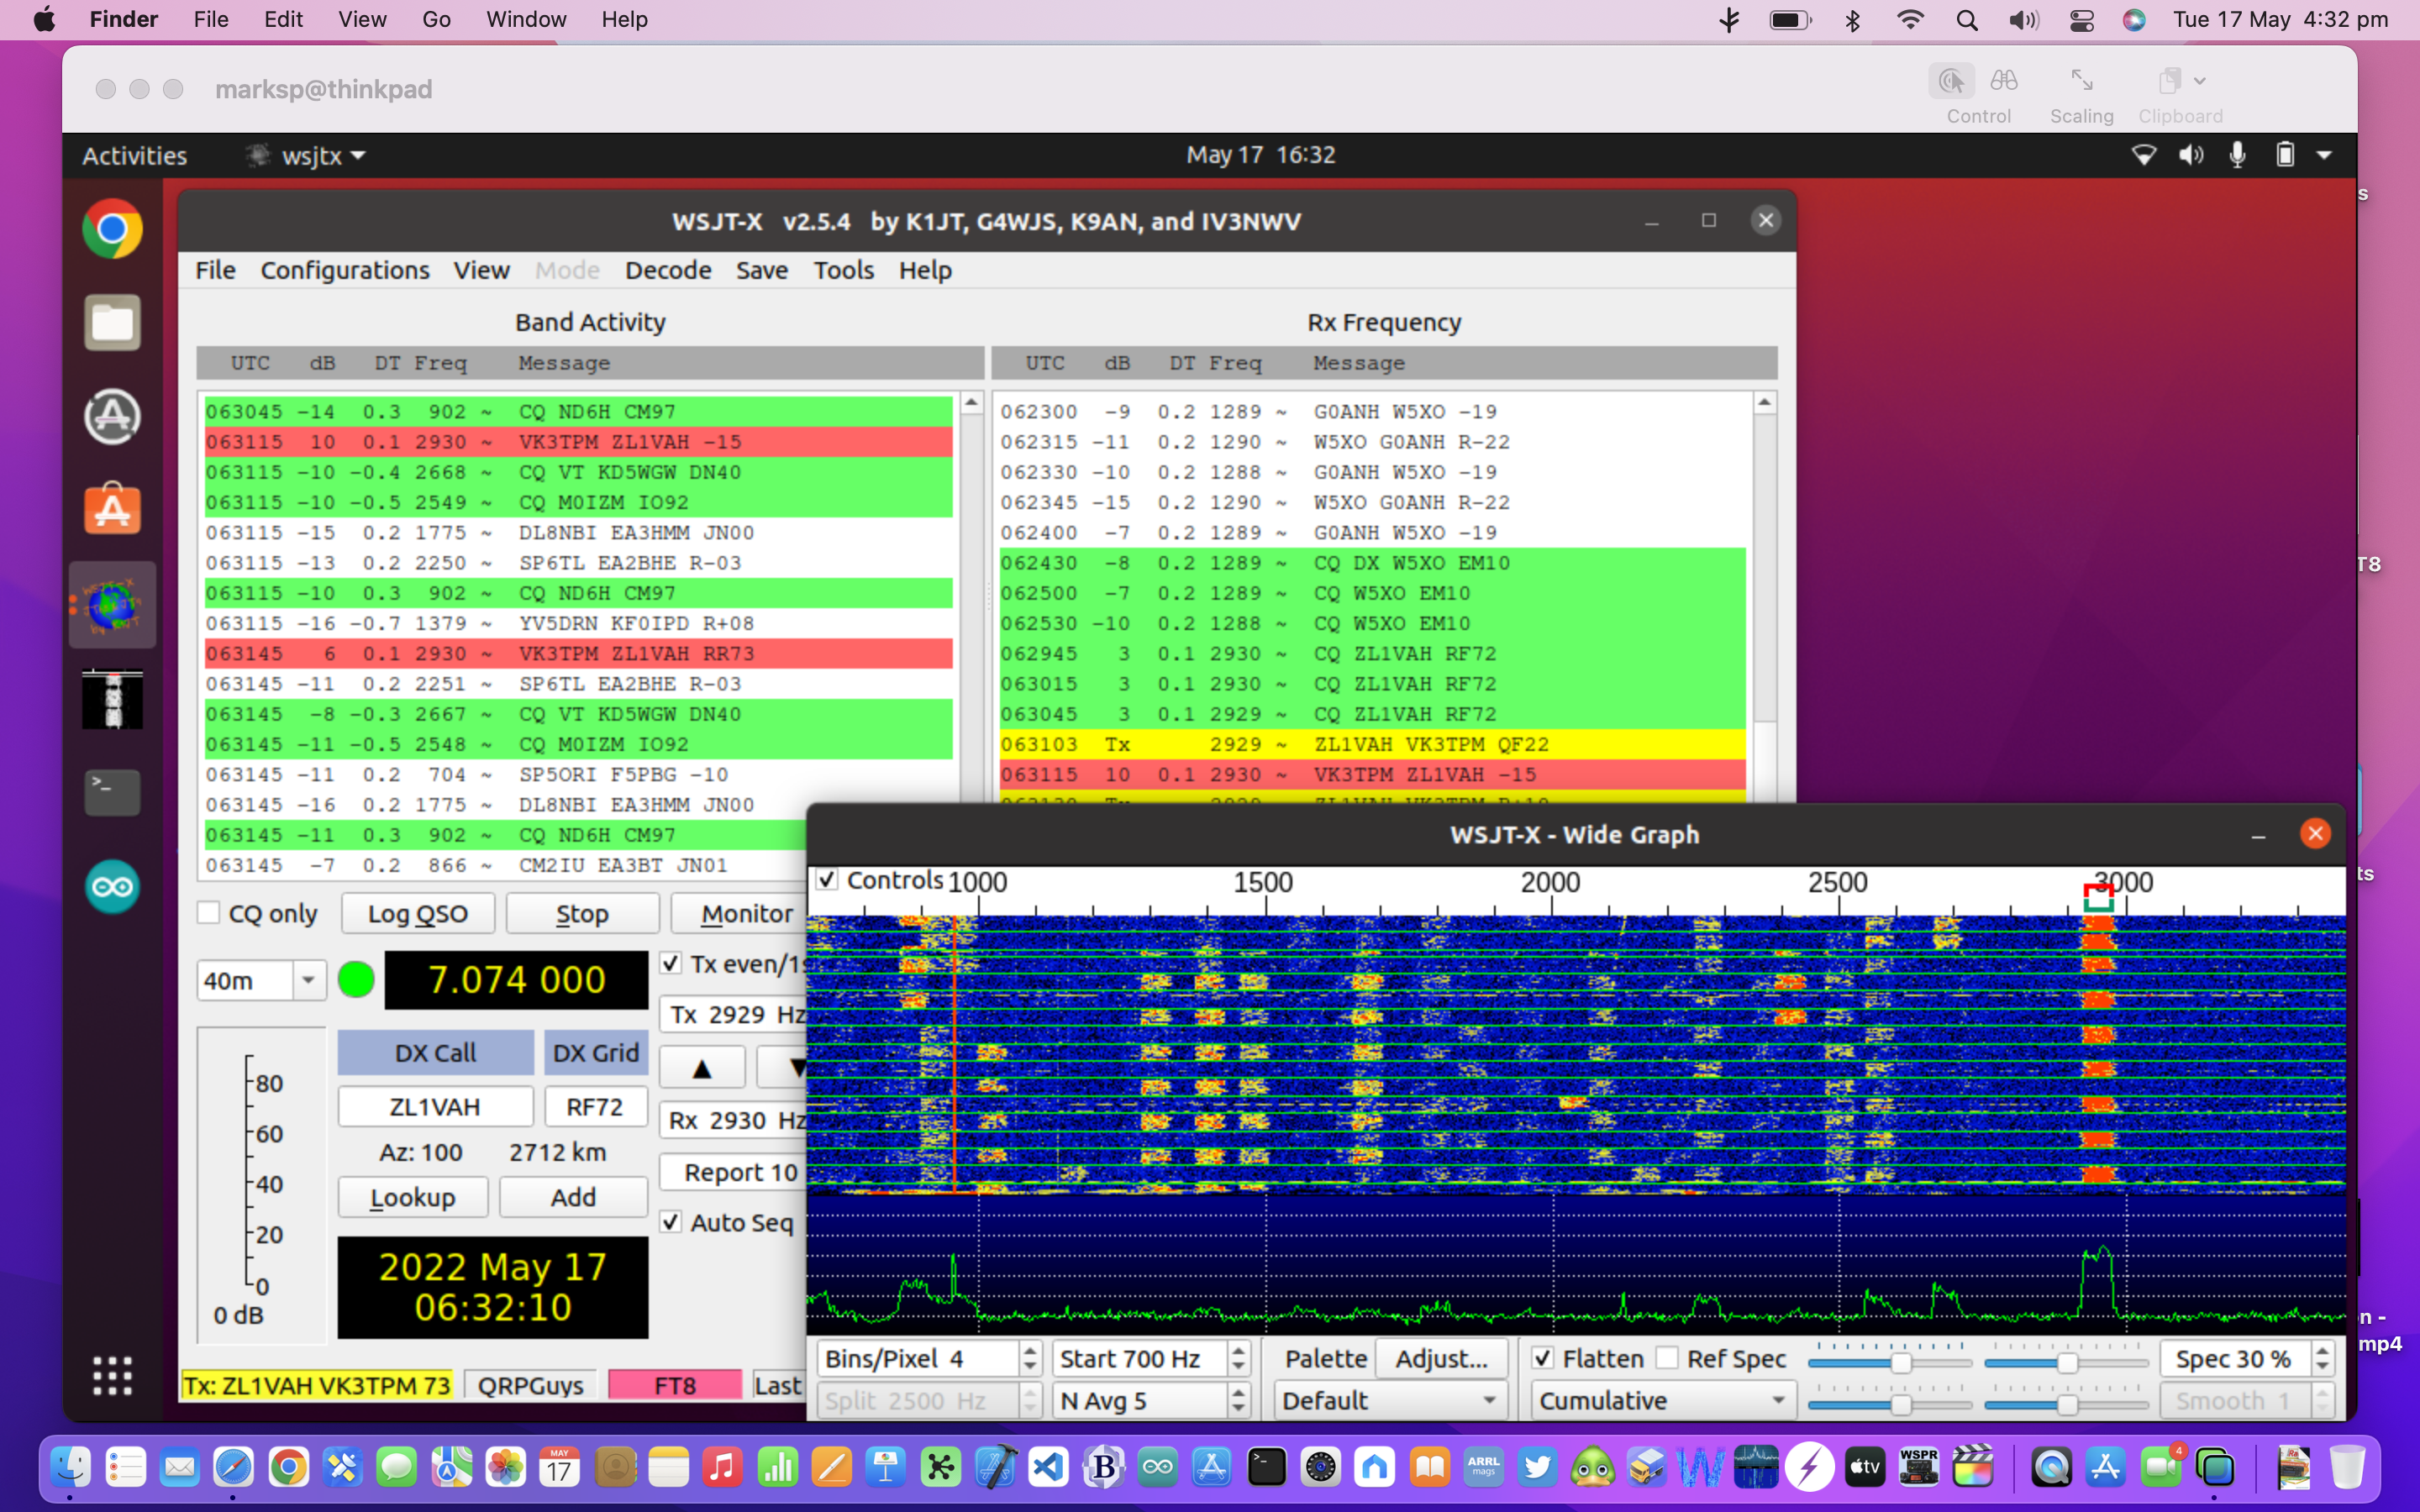Viewport: 2420px width, 1512px height.
Task: Open the Default palette dropdown
Action: click(x=1391, y=1400)
